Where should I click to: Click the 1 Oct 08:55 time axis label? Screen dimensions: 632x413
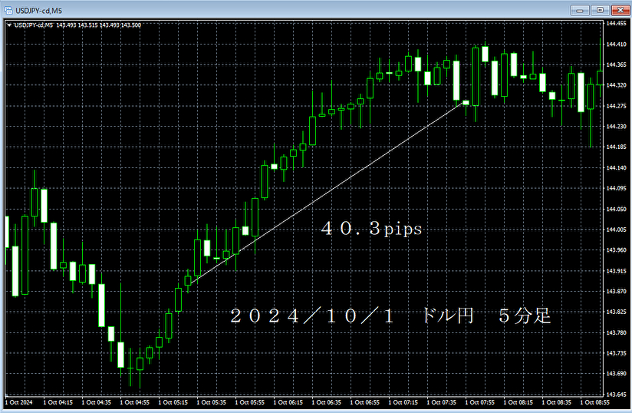(595, 402)
